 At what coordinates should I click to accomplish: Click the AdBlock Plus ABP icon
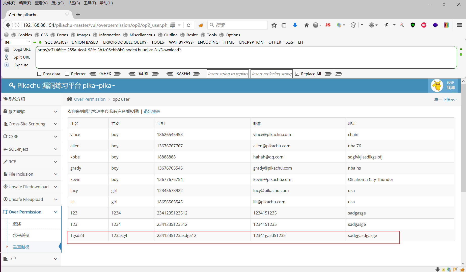tap(424, 25)
